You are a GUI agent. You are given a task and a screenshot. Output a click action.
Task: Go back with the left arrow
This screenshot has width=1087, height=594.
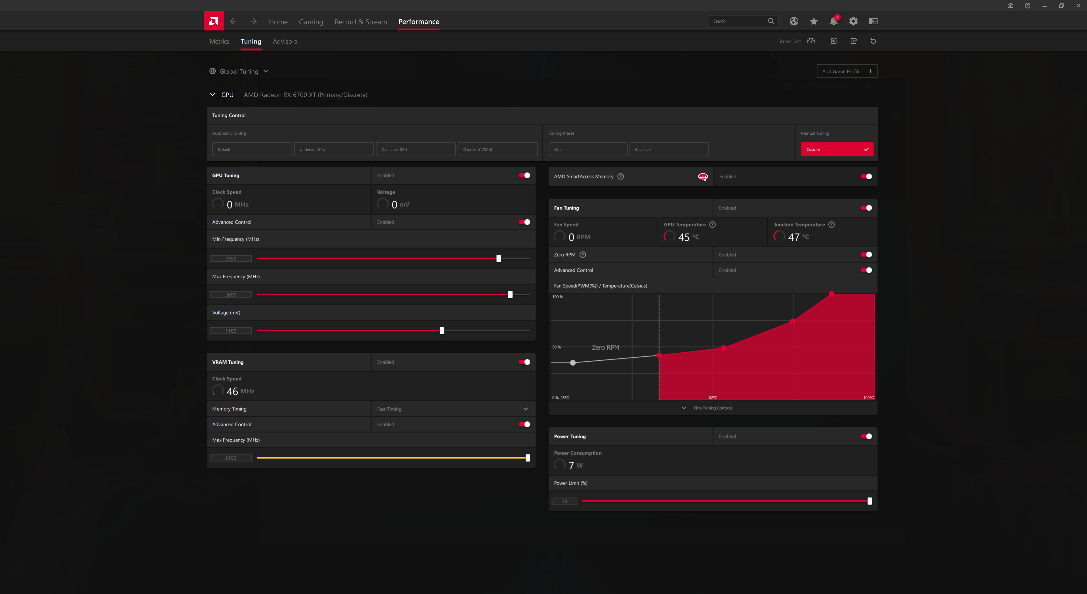tap(233, 21)
